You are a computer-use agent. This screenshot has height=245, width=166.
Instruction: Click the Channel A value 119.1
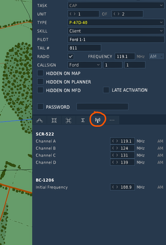(126, 141)
